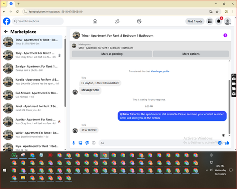Screen dimensions: 237x189
Task: Open the Groups icon in the top navigation
Action: coord(139,21)
